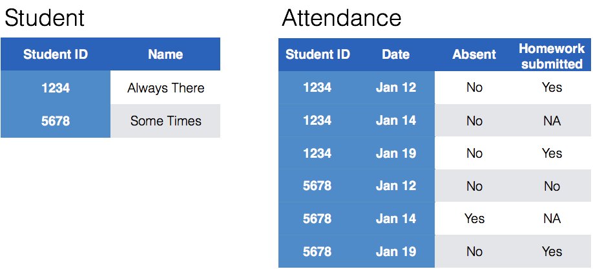The height and width of the screenshot is (269, 593).
Task: Click Student ID header in the attendance table
Action: 317,54
